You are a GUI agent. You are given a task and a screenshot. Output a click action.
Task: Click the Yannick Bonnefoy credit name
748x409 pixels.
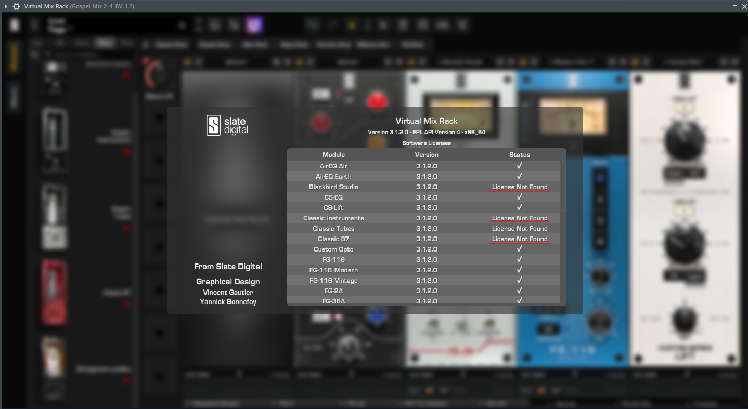pos(228,302)
